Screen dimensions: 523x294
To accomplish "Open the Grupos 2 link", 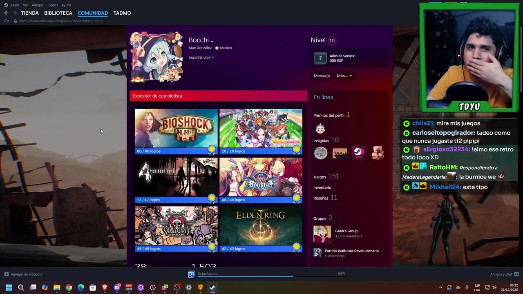I will click(323, 218).
